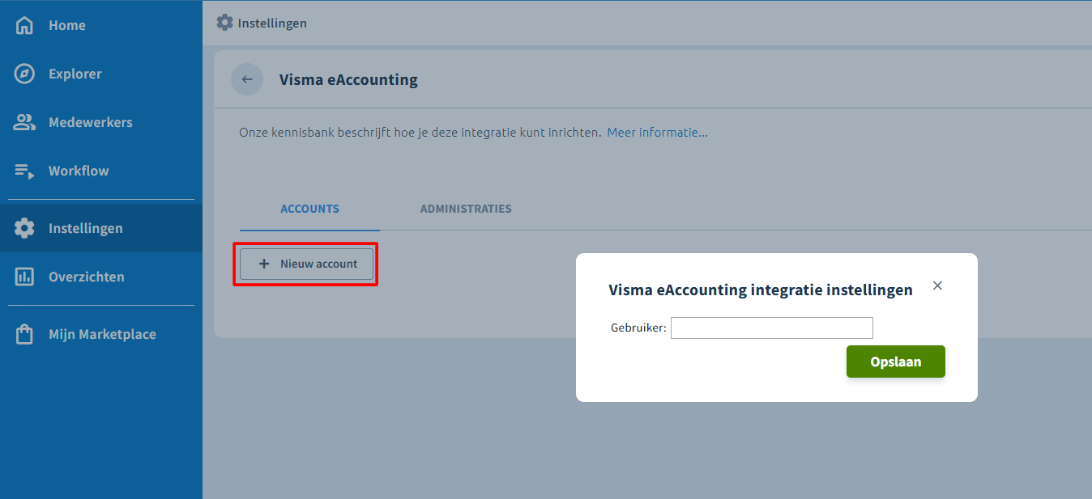Click the Home house icon
The height and width of the screenshot is (499, 1092).
[24, 25]
